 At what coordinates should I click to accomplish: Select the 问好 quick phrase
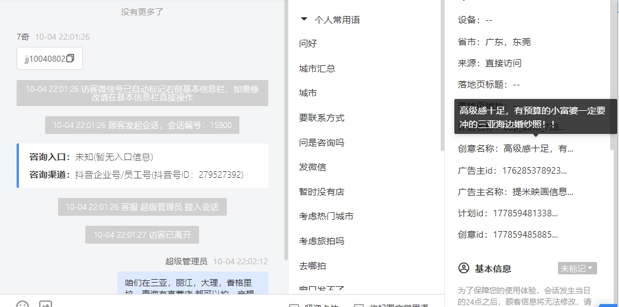(308, 43)
